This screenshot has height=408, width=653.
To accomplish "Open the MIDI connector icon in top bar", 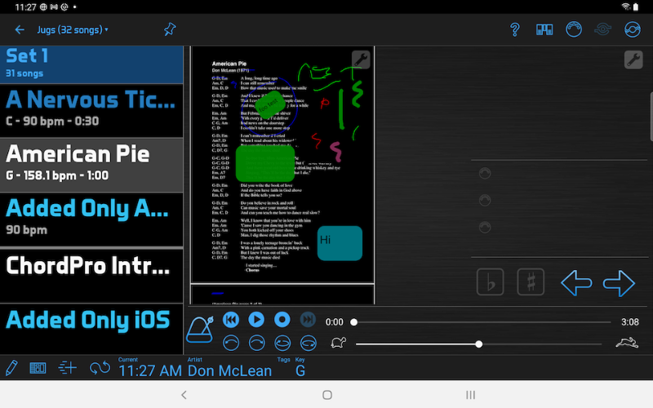I will click(574, 30).
